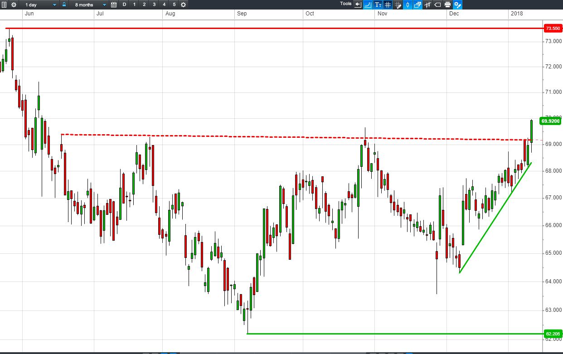Viewport: 563px width, 354px height.
Task: Print the chart with printer icon
Action: (x=447, y=5)
